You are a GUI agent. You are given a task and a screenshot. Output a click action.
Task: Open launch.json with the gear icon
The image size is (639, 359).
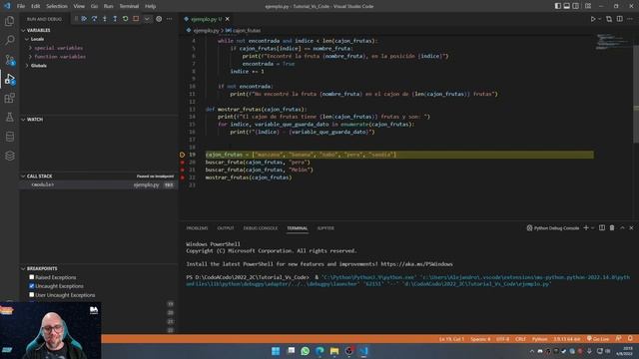click(159, 19)
